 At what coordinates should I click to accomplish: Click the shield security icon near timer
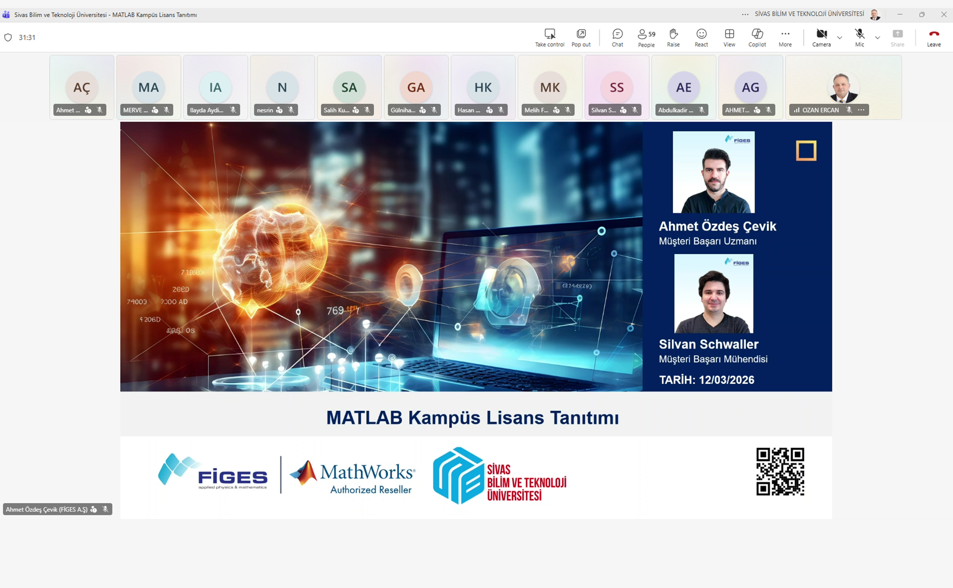[8, 37]
